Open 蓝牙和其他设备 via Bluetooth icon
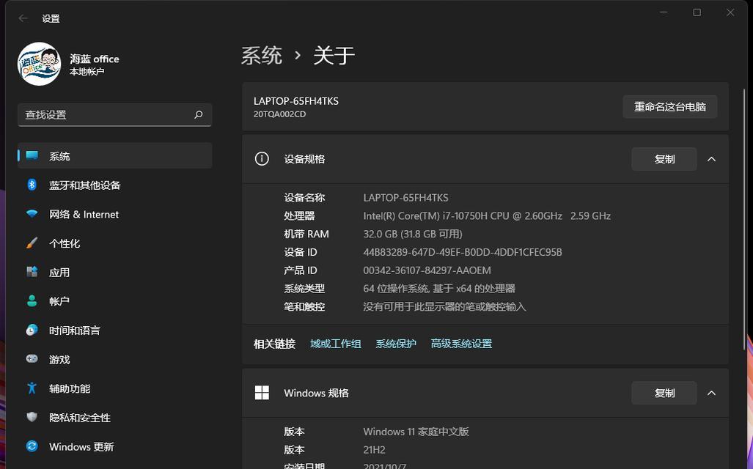Screen dimensions: 753x469 tap(32, 185)
